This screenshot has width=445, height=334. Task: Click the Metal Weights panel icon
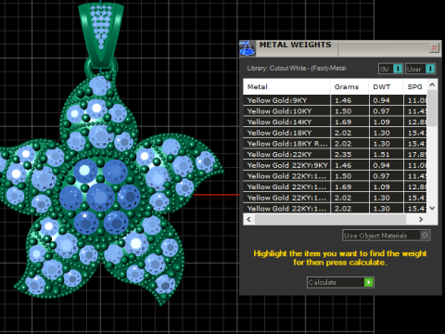click(x=248, y=48)
